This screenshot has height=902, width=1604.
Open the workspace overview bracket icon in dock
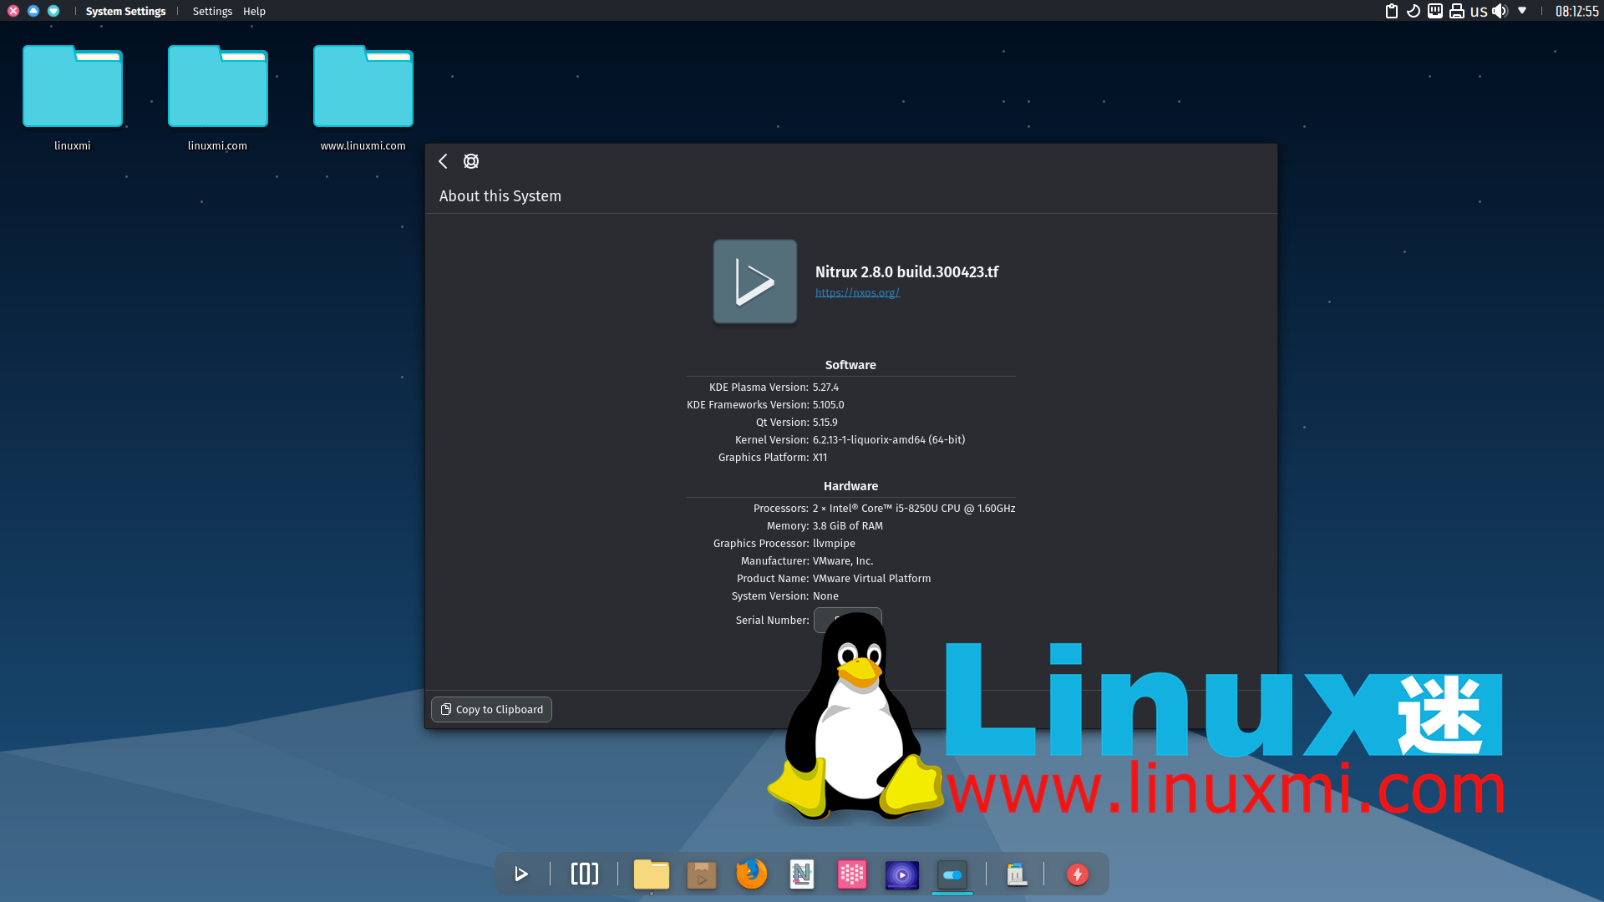585,874
